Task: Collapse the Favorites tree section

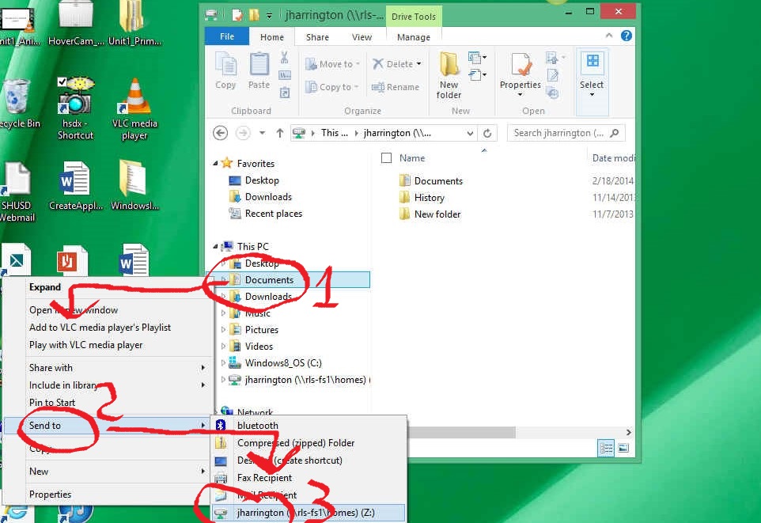Action: (x=216, y=163)
